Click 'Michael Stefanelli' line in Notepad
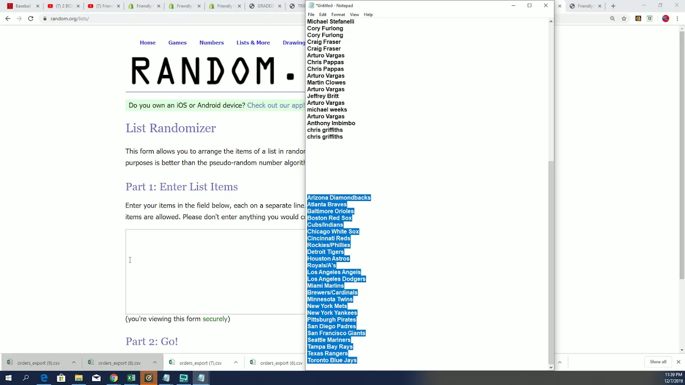The width and height of the screenshot is (685, 385). click(331, 21)
